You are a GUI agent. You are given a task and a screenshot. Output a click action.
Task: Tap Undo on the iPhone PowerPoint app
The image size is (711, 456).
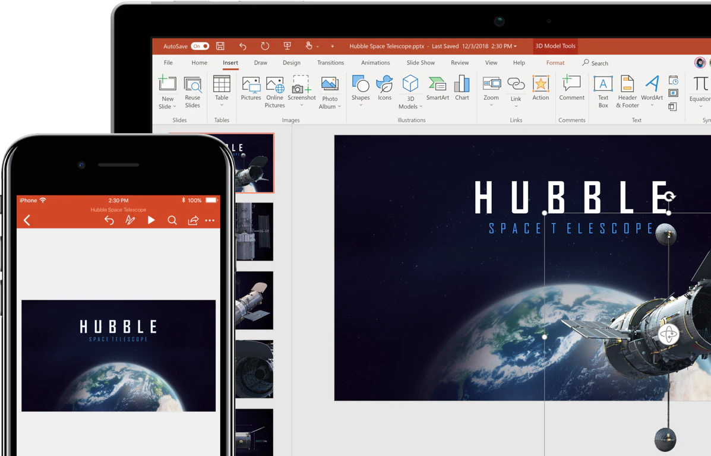pyautogui.click(x=109, y=220)
